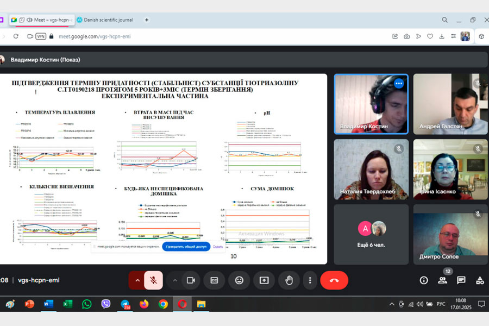Open more options three-dot menu
This screenshot has height=326, width=489.
click(310, 280)
